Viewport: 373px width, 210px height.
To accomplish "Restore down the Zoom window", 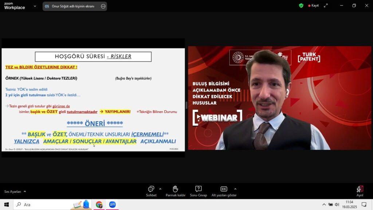I will pos(354,6).
